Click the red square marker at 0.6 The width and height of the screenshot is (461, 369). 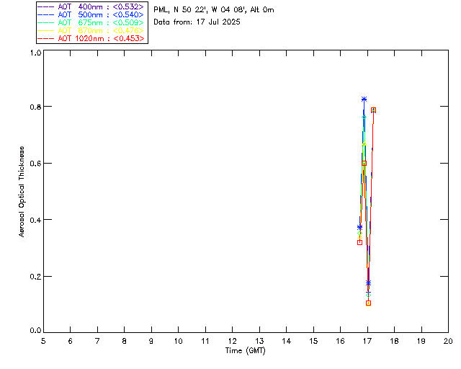[364, 164]
